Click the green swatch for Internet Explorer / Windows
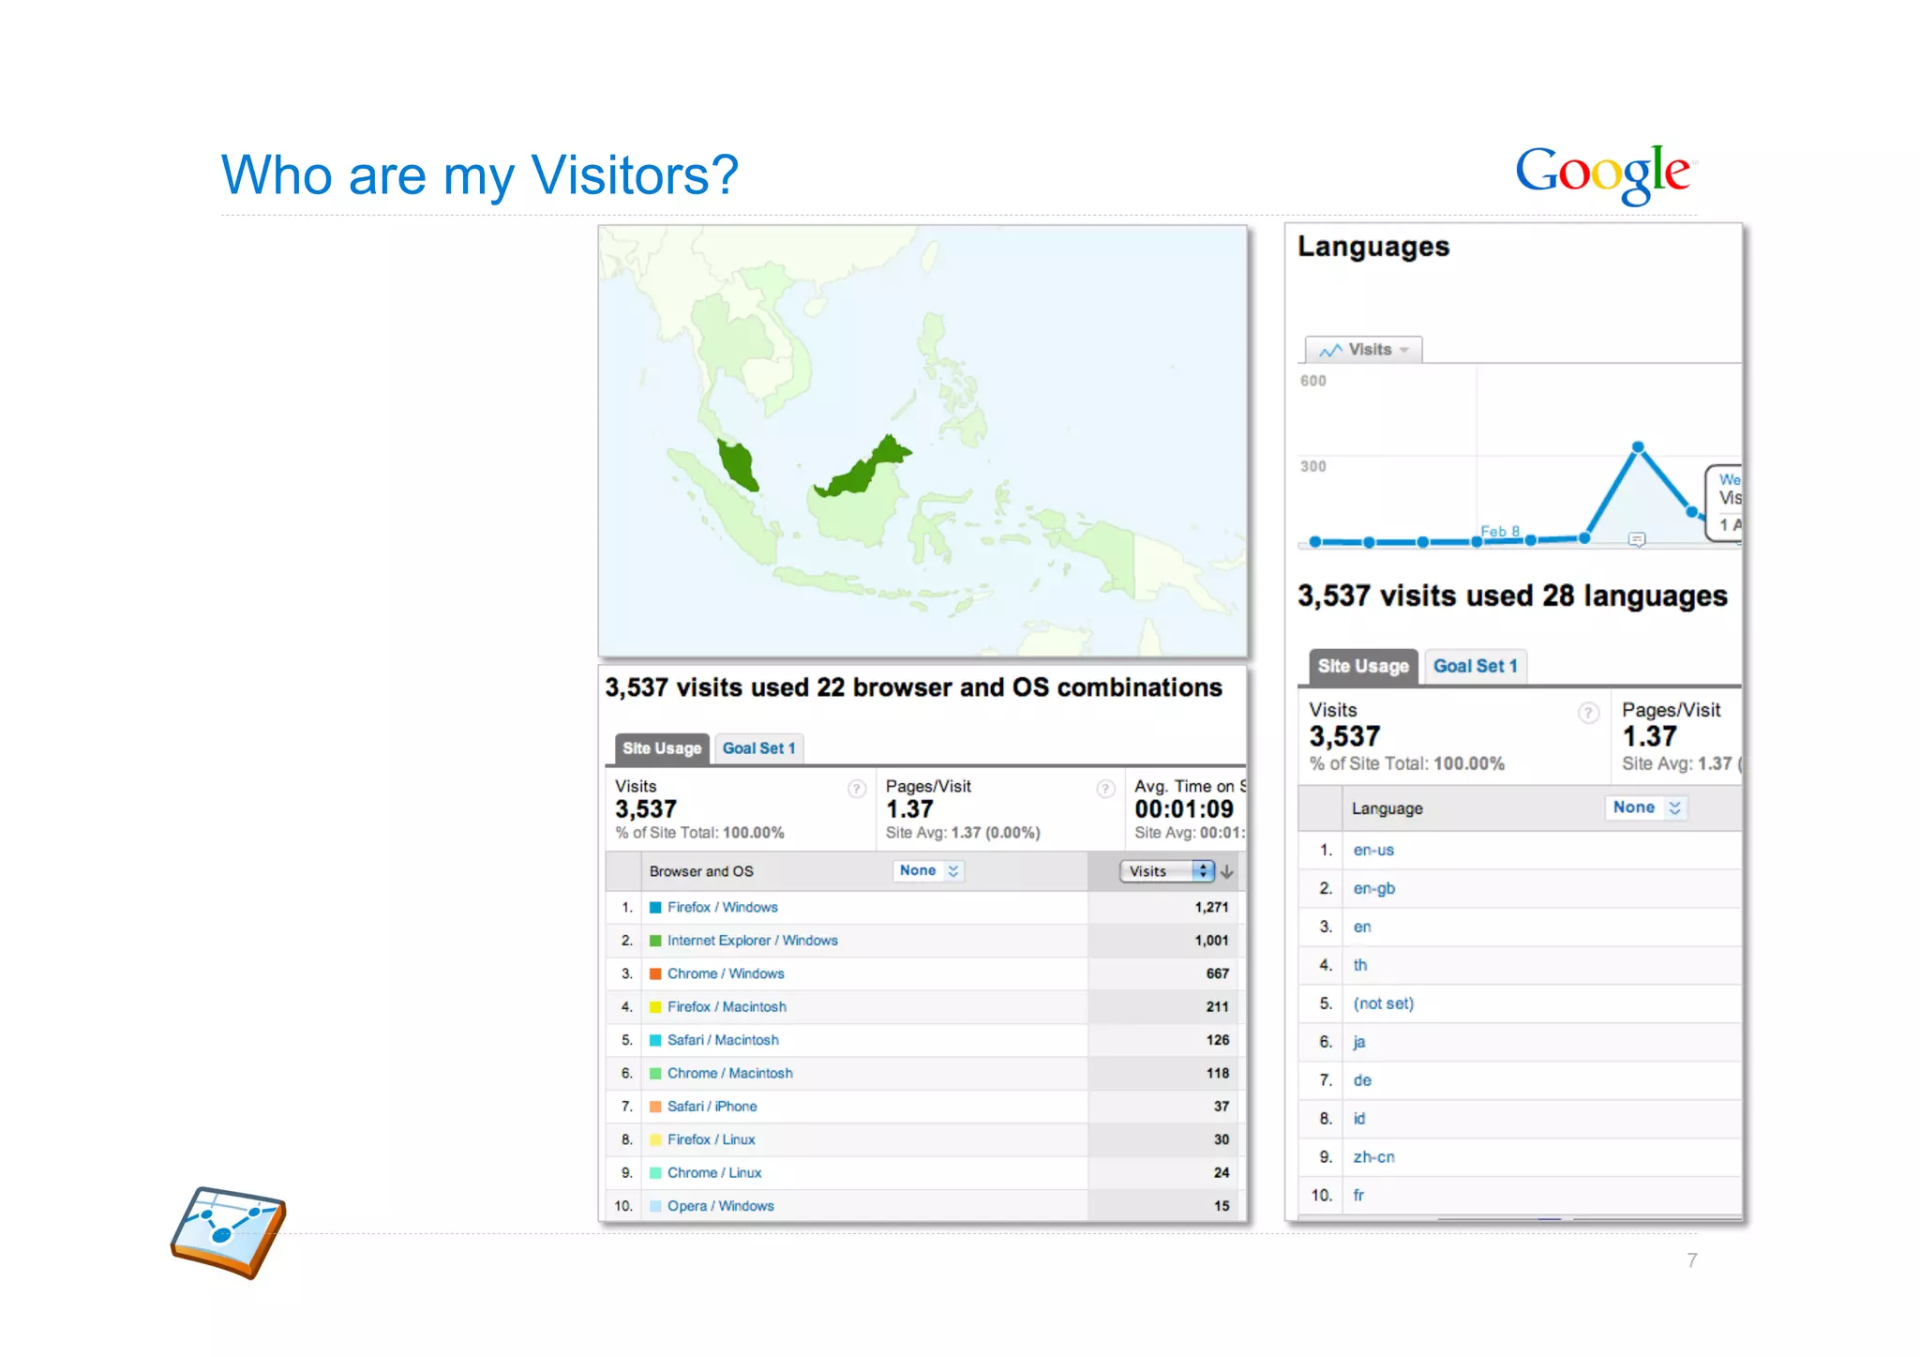The width and height of the screenshot is (1920, 1357). (656, 941)
